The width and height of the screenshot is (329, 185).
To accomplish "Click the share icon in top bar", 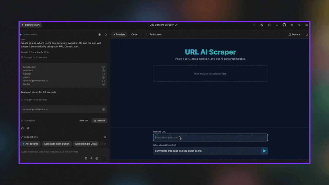I will tap(299, 25).
